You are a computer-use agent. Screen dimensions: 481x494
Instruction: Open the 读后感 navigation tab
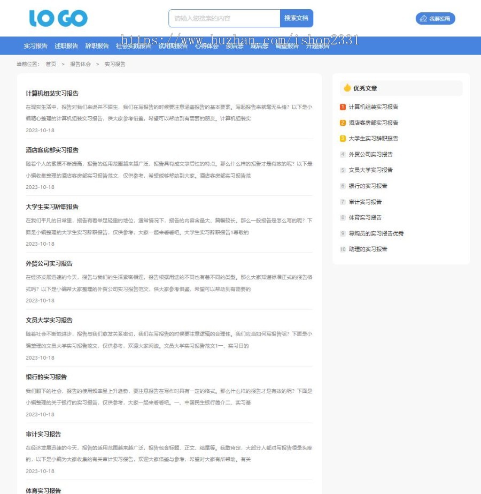click(x=235, y=45)
